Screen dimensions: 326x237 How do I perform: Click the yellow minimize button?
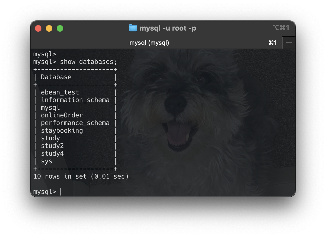pos(49,28)
